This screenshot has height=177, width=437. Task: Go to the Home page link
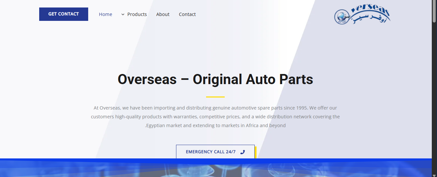point(105,14)
